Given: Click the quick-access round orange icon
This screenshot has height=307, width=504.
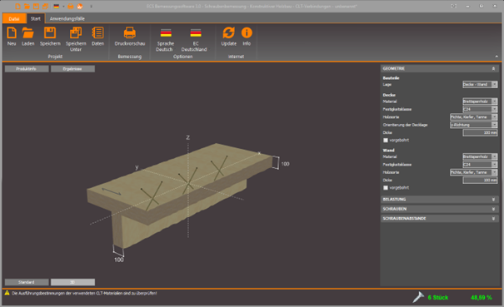Looking at the screenshot, I should pos(80,6).
